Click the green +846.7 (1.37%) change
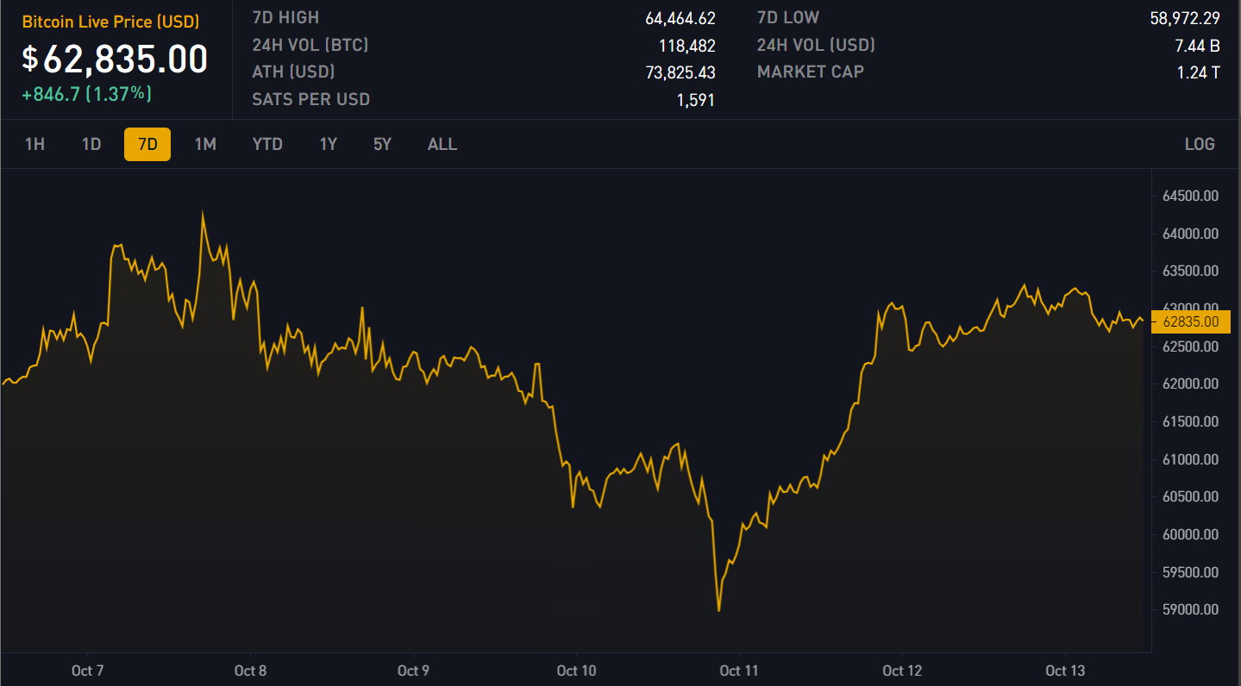The image size is (1241, 686). [x=86, y=94]
